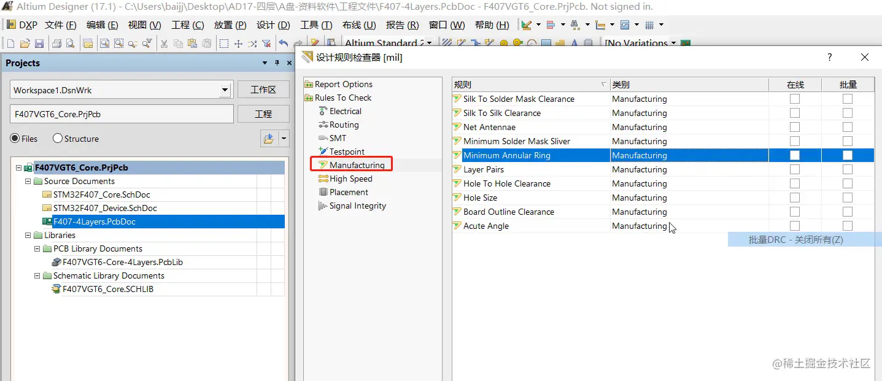Click the binoculars Find icon
882x381 pixels.
[575, 25]
